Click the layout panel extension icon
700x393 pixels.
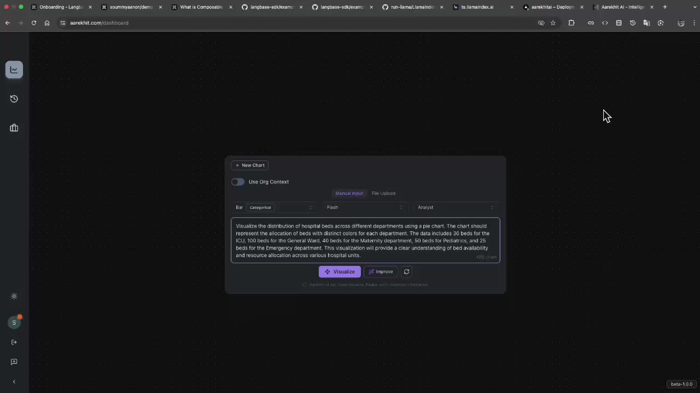pyautogui.click(x=619, y=23)
